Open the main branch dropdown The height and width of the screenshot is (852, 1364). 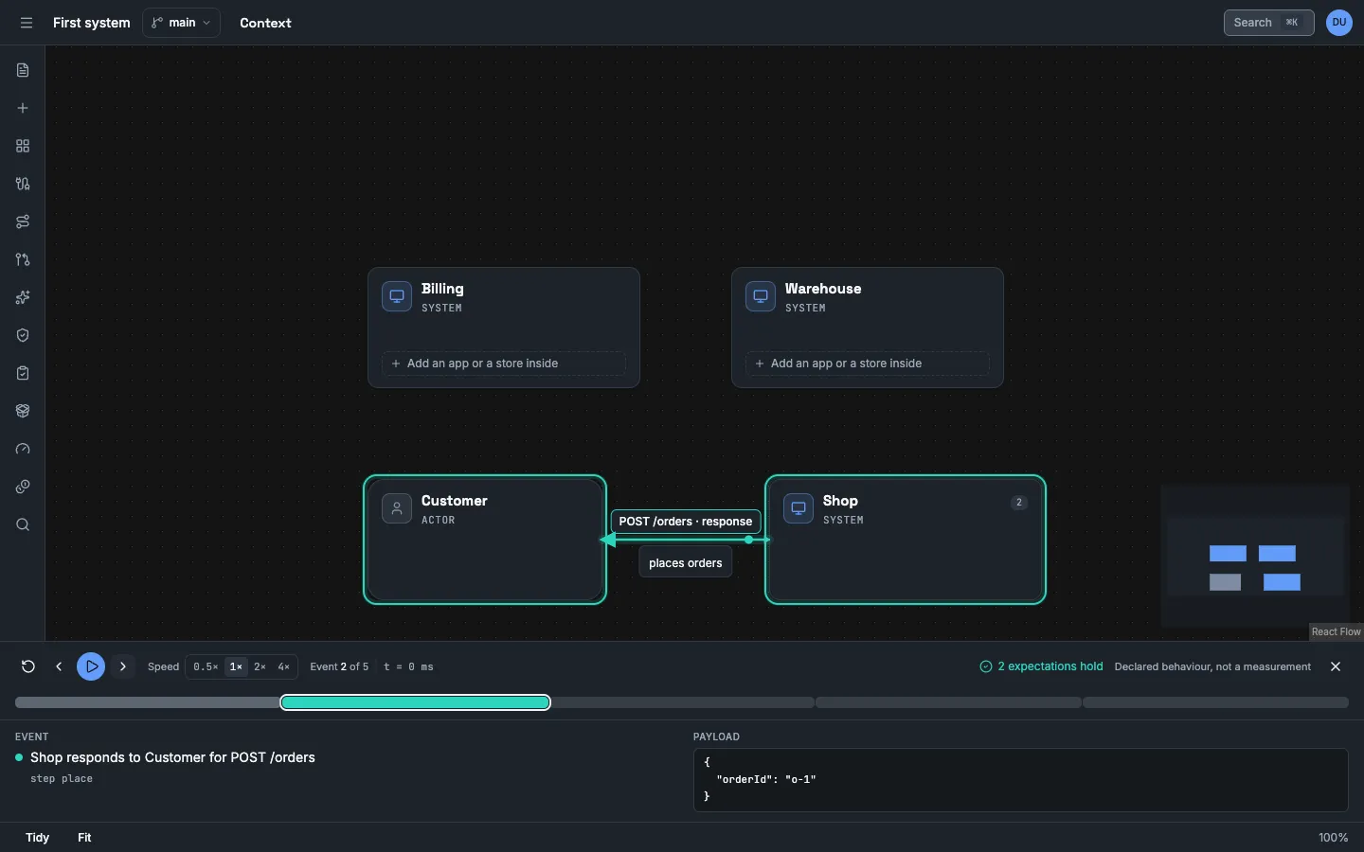[181, 23]
